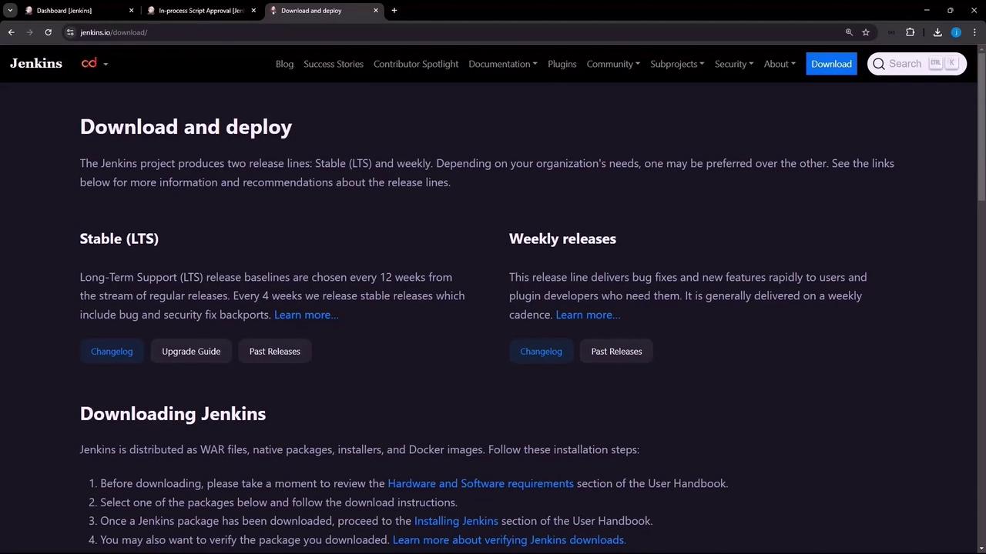Viewport: 986px width, 554px height.
Task: Open the browser profile avatar
Action: (956, 32)
